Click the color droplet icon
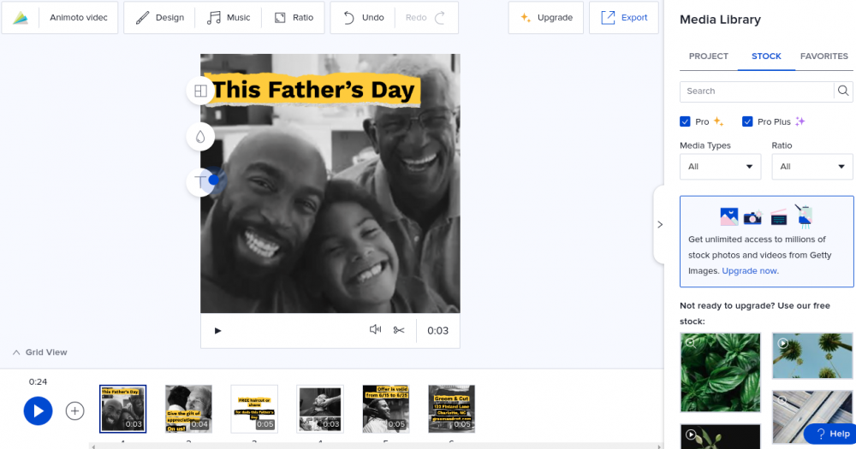Screen dimensions: 856x449 click(200, 136)
